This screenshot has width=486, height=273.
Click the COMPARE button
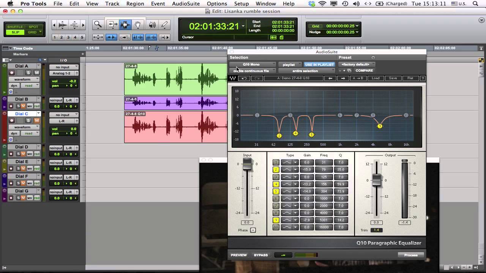coord(364,71)
